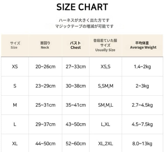The width and height of the screenshot is (164, 152).
Task: Select the 1.4~2kg average weight cell
Action: [x=142, y=67]
